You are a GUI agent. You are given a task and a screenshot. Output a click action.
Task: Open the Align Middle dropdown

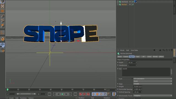click(153, 84)
